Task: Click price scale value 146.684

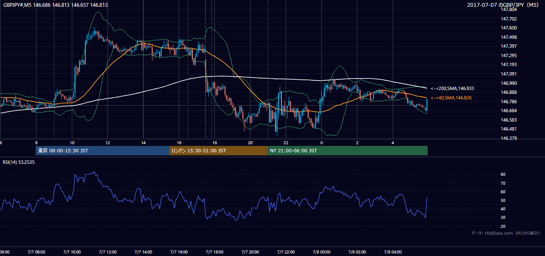Action: 509,111
